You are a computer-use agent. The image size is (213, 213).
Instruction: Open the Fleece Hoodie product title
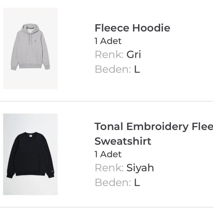pos(132,28)
